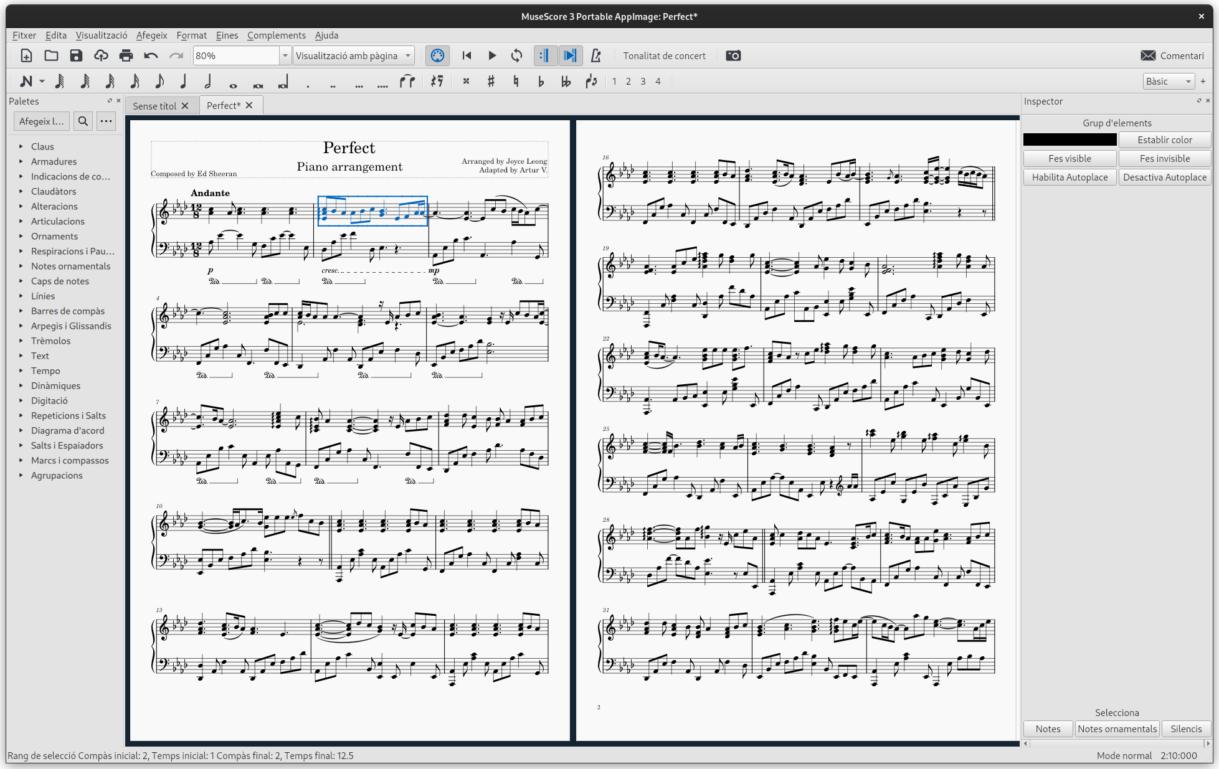
Task: Search palettes with magnifier icon
Action: coord(83,121)
